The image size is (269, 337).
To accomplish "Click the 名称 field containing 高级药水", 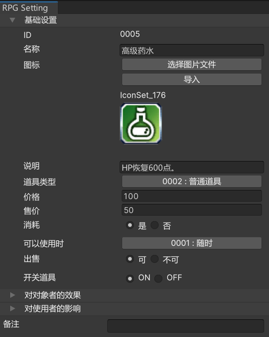I will 192,50.
